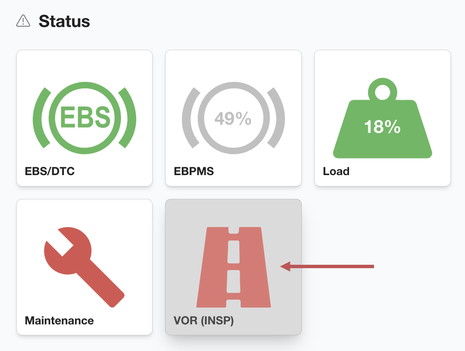Click the red Maintenance wrench icon
Image resolution: width=465 pixels, height=351 pixels.
(x=84, y=267)
